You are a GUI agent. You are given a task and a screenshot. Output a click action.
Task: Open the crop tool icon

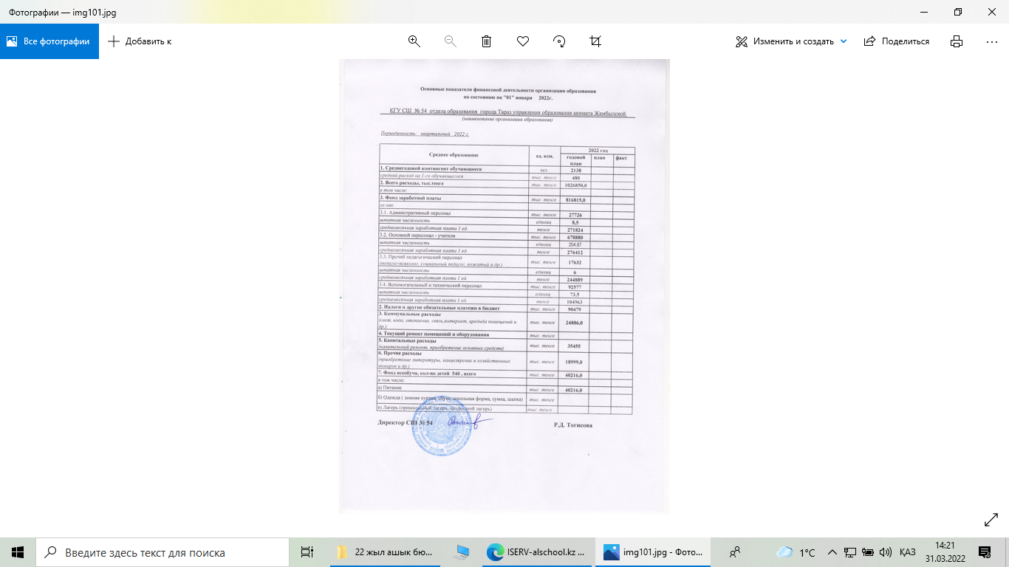point(595,41)
